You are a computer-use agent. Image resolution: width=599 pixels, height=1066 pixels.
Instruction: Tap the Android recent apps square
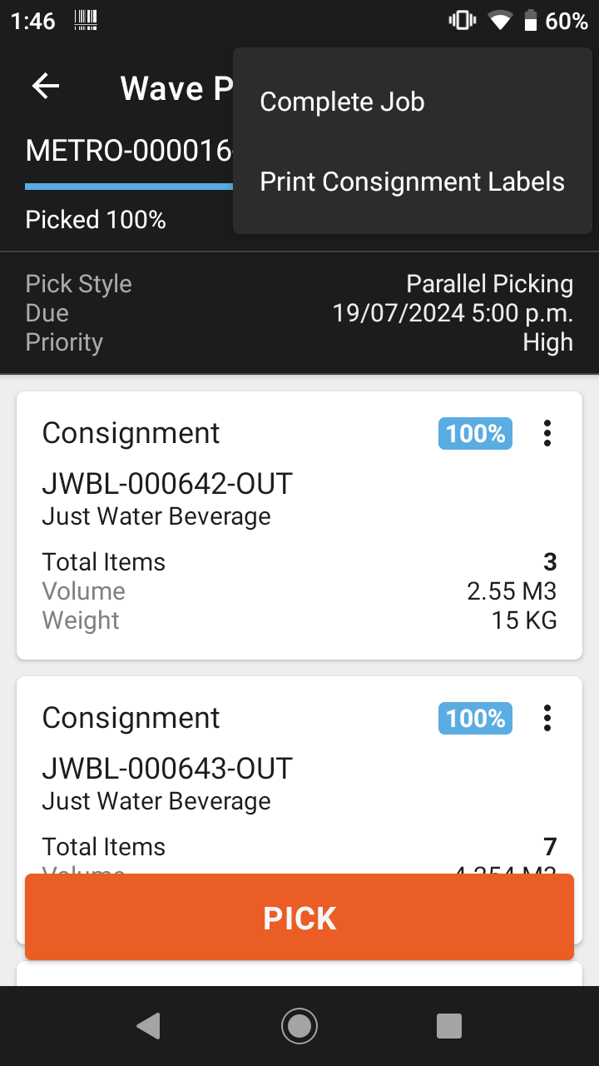[x=449, y=1026]
